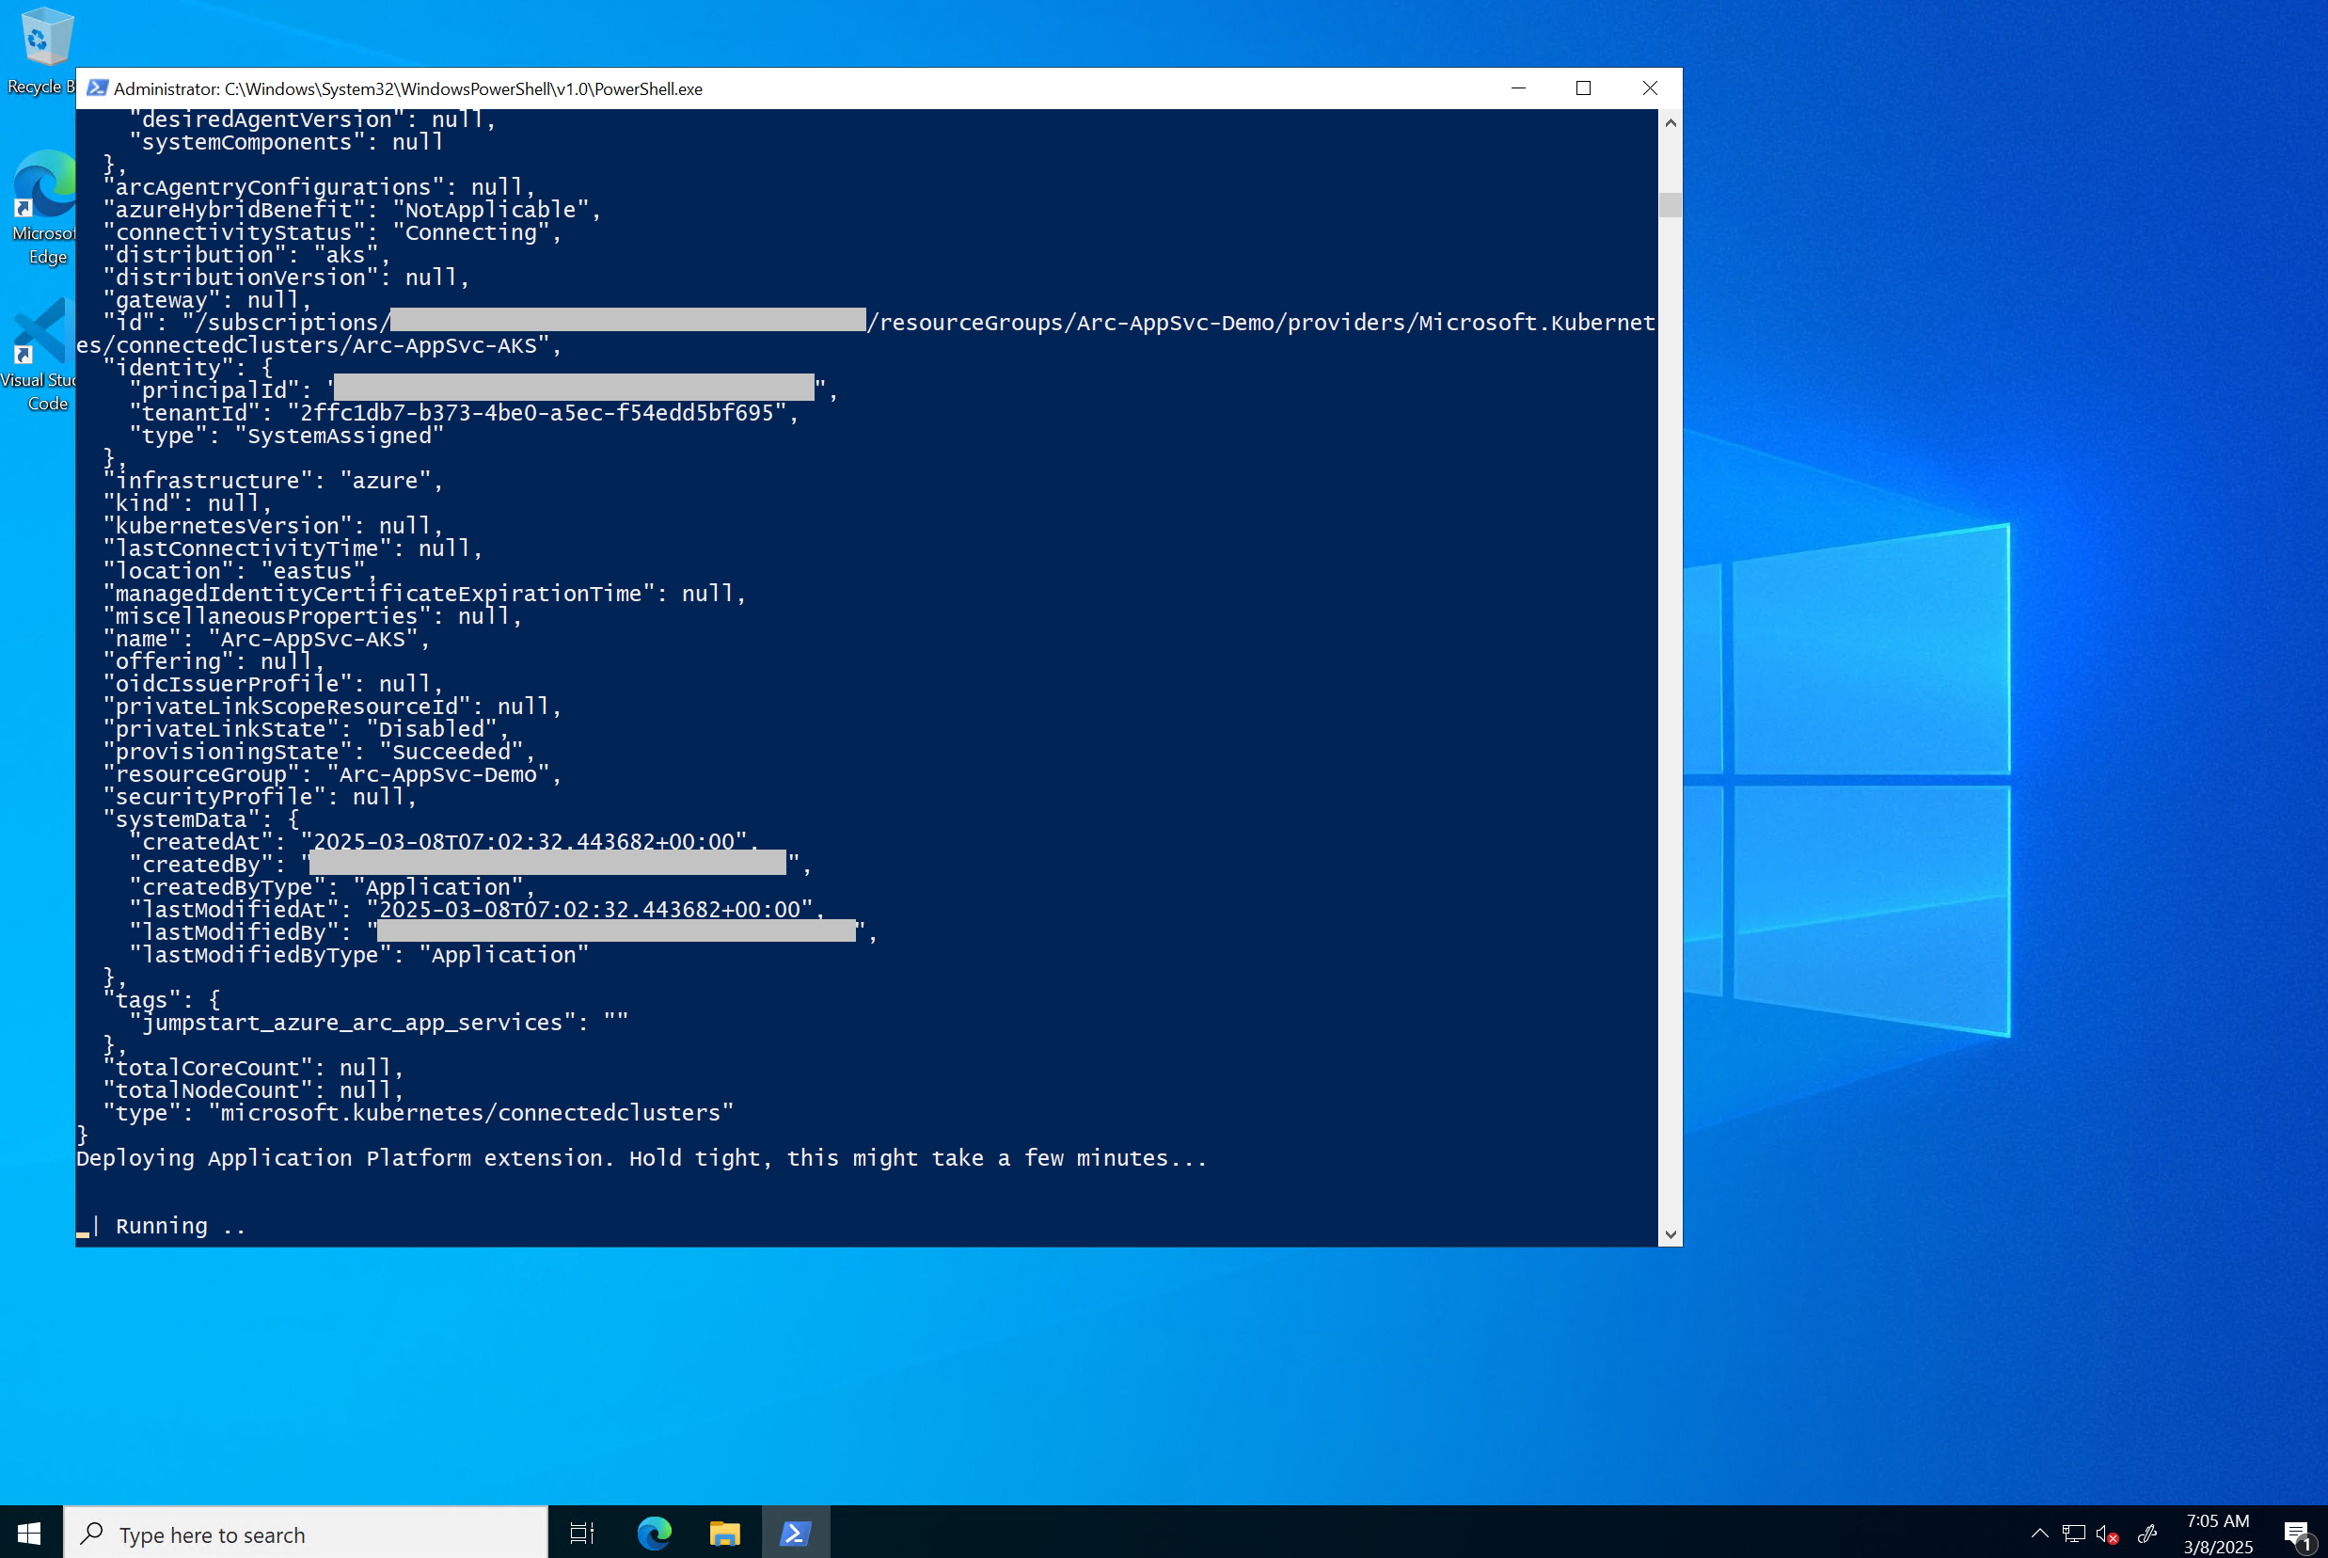This screenshot has height=1558, width=2328.
Task: Maximize the PowerShell window
Action: (x=1583, y=88)
